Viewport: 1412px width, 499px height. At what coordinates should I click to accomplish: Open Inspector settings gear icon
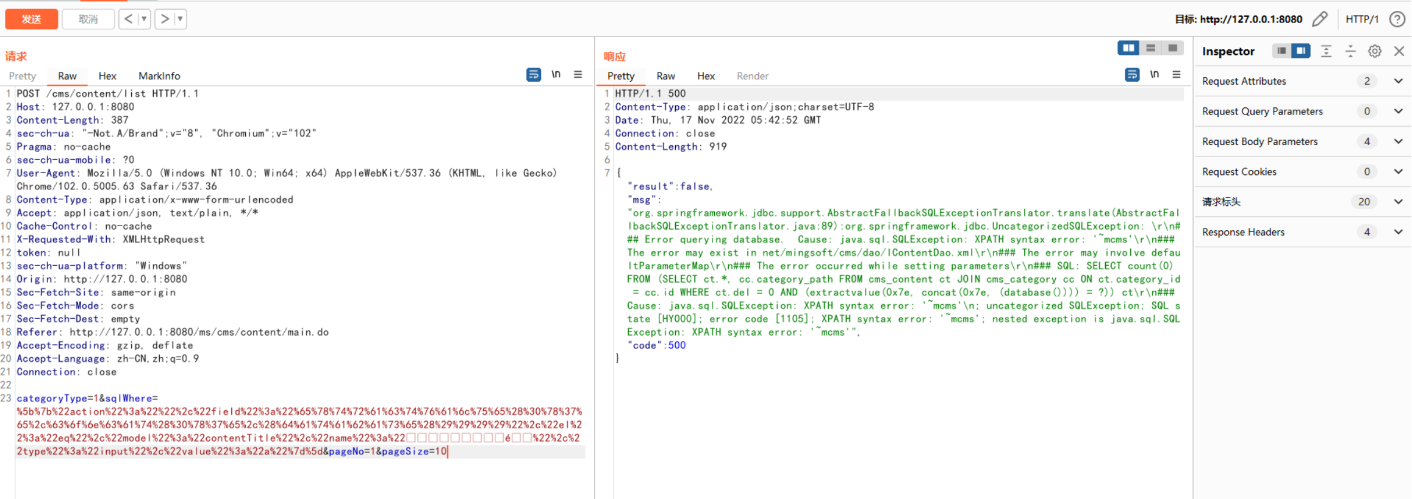coord(1375,51)
